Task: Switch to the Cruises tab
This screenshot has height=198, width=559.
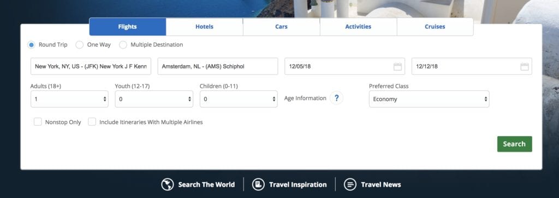Action: [x=435, y=27]
